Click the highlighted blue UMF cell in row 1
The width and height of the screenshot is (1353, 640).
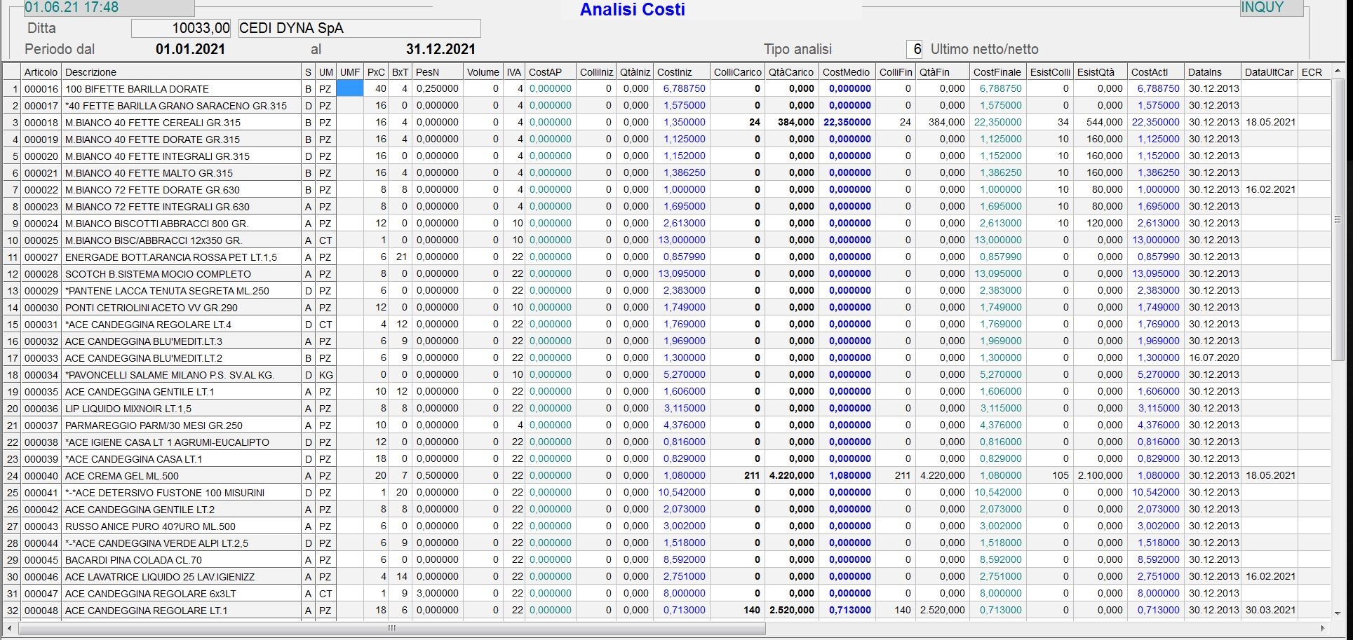point(349,89)
